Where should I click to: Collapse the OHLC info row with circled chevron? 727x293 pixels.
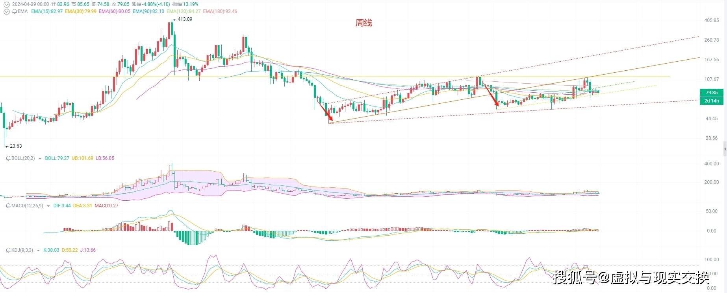point(6,4)
